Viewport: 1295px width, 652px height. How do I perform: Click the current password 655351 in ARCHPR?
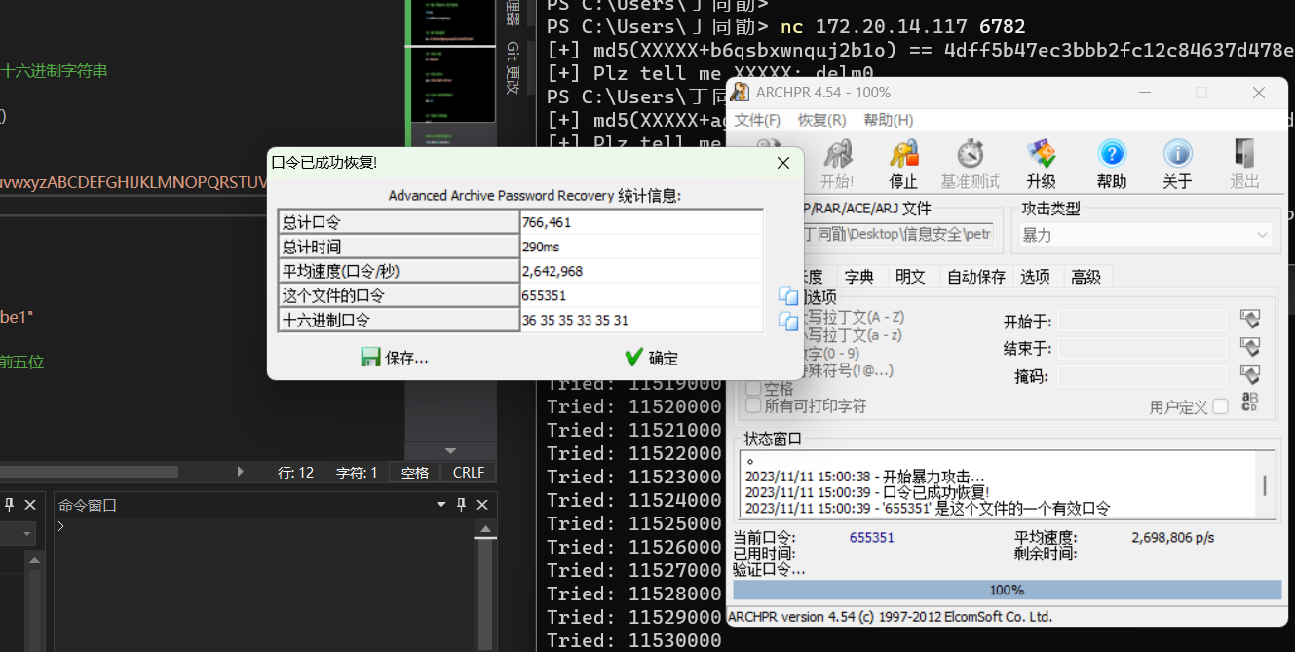(x=872, y=537)
